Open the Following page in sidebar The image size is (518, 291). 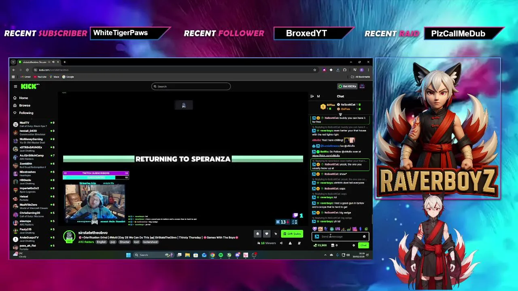coord(23,113)
